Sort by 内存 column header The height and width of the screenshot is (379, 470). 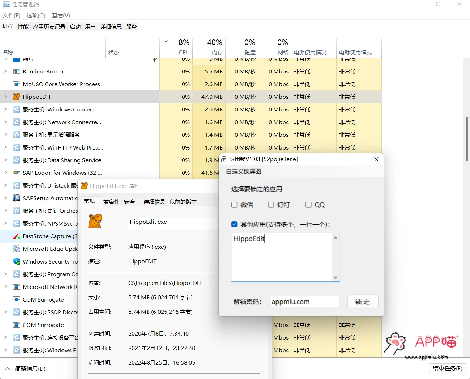coord(209,47)
